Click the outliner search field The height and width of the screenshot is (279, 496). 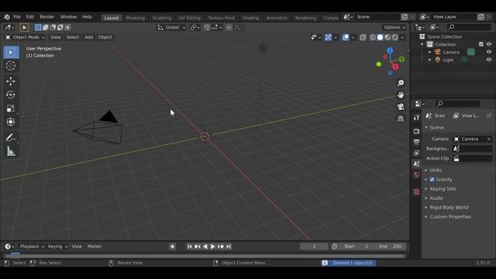pyautogui.click(x=470, y=28)
